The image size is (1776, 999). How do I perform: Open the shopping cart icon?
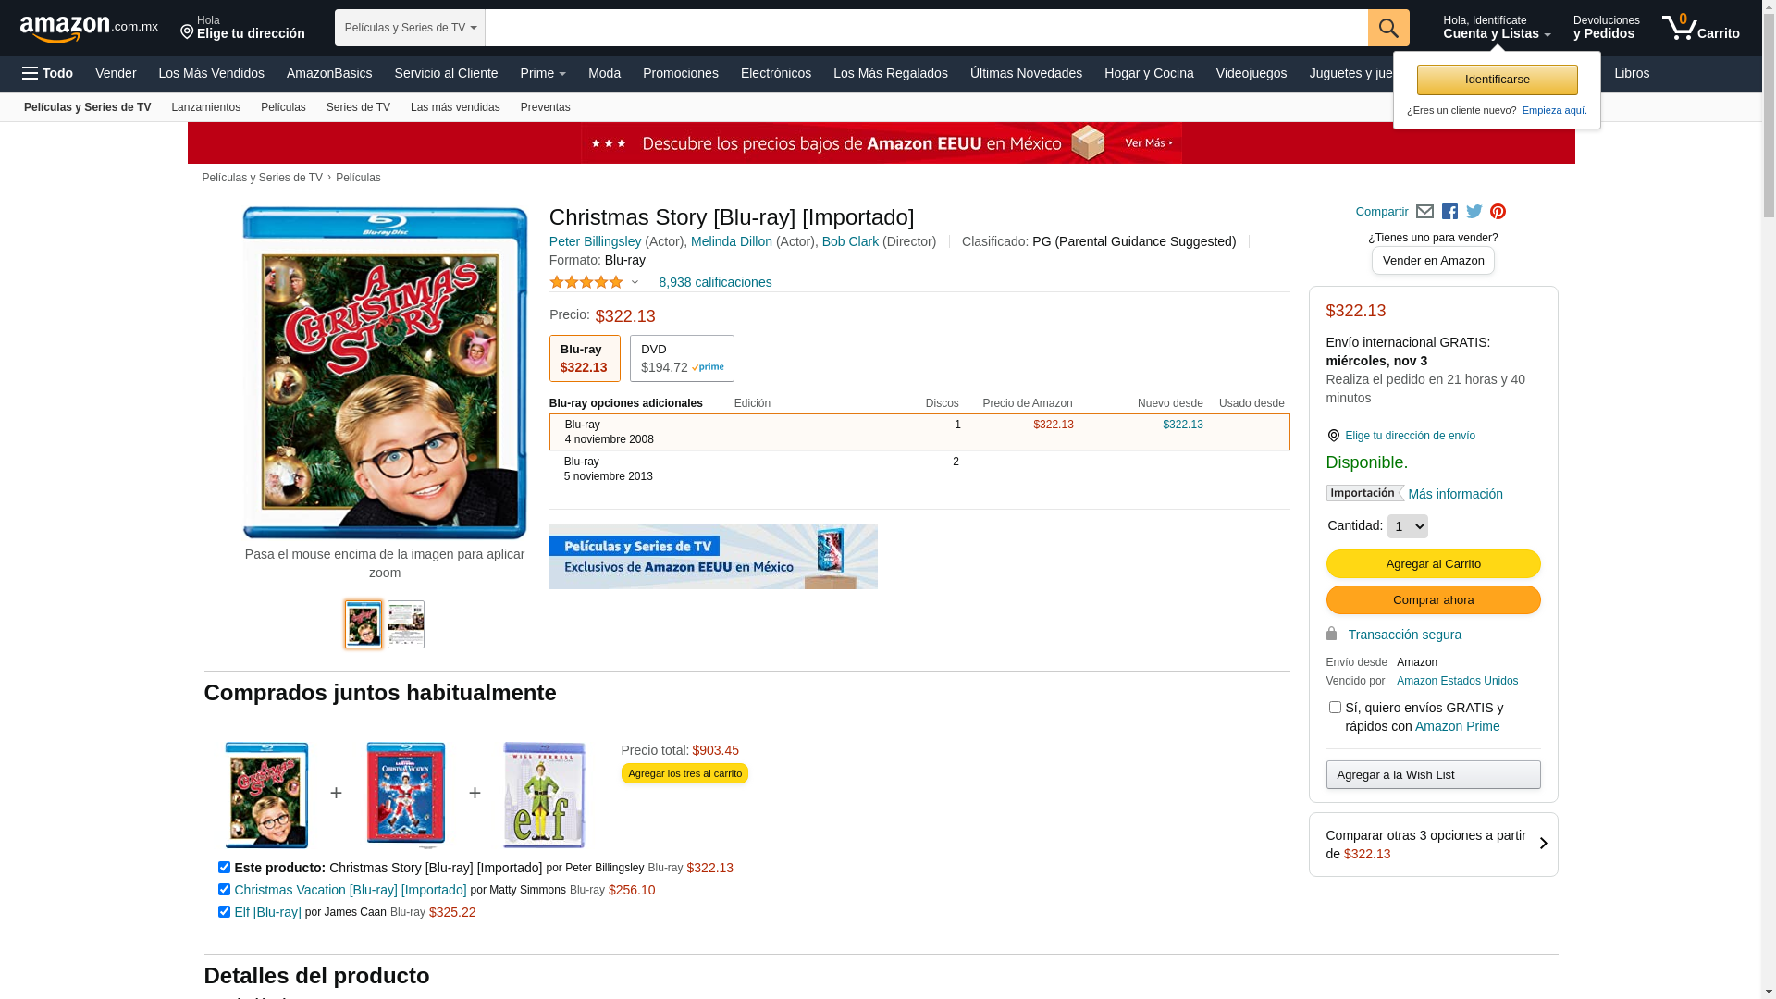1700,27
